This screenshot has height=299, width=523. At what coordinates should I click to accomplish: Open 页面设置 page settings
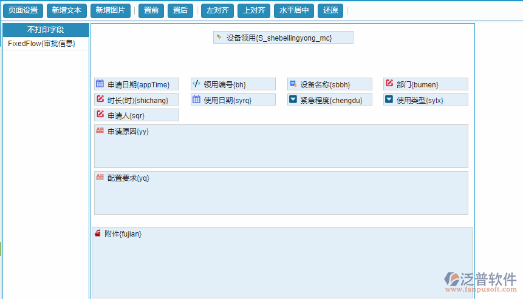point(23,10)
